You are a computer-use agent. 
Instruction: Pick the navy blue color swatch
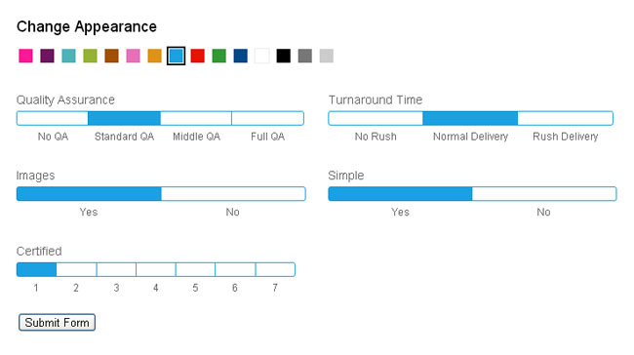coord(241,56)
